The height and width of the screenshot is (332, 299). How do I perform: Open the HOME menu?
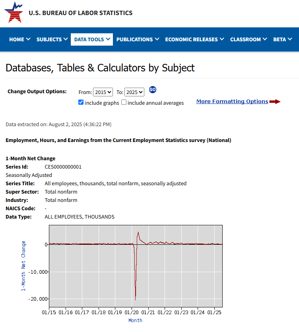coord(19,39)
